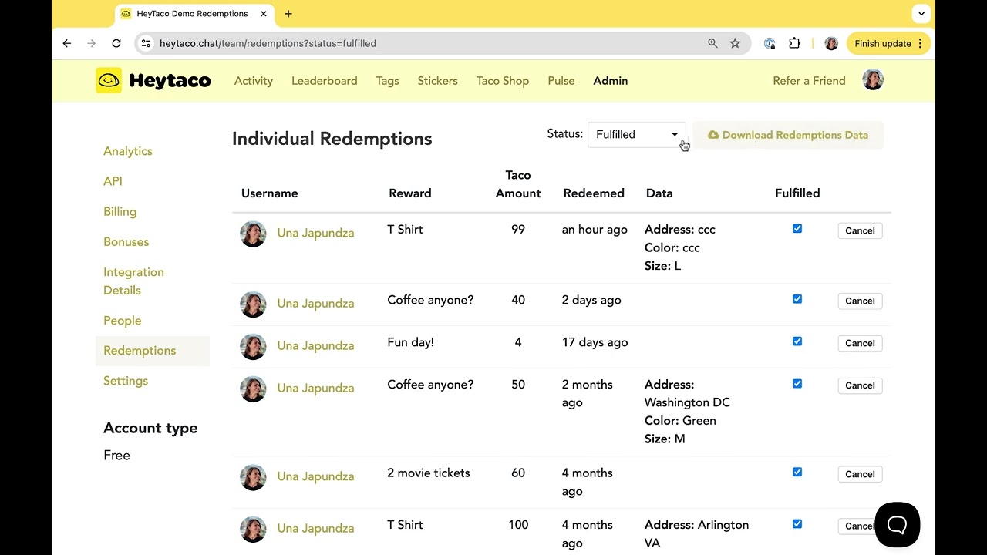The width and height of the screenshot is (987, 555).
Task: Cancel the Fun day! redemption
Action: [860, 343]
